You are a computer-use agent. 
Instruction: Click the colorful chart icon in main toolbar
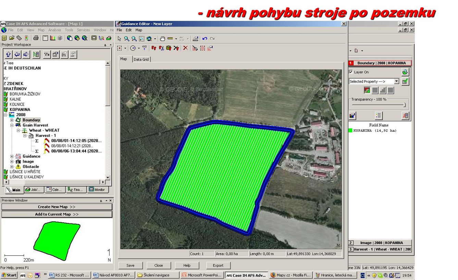coord(53,38)
